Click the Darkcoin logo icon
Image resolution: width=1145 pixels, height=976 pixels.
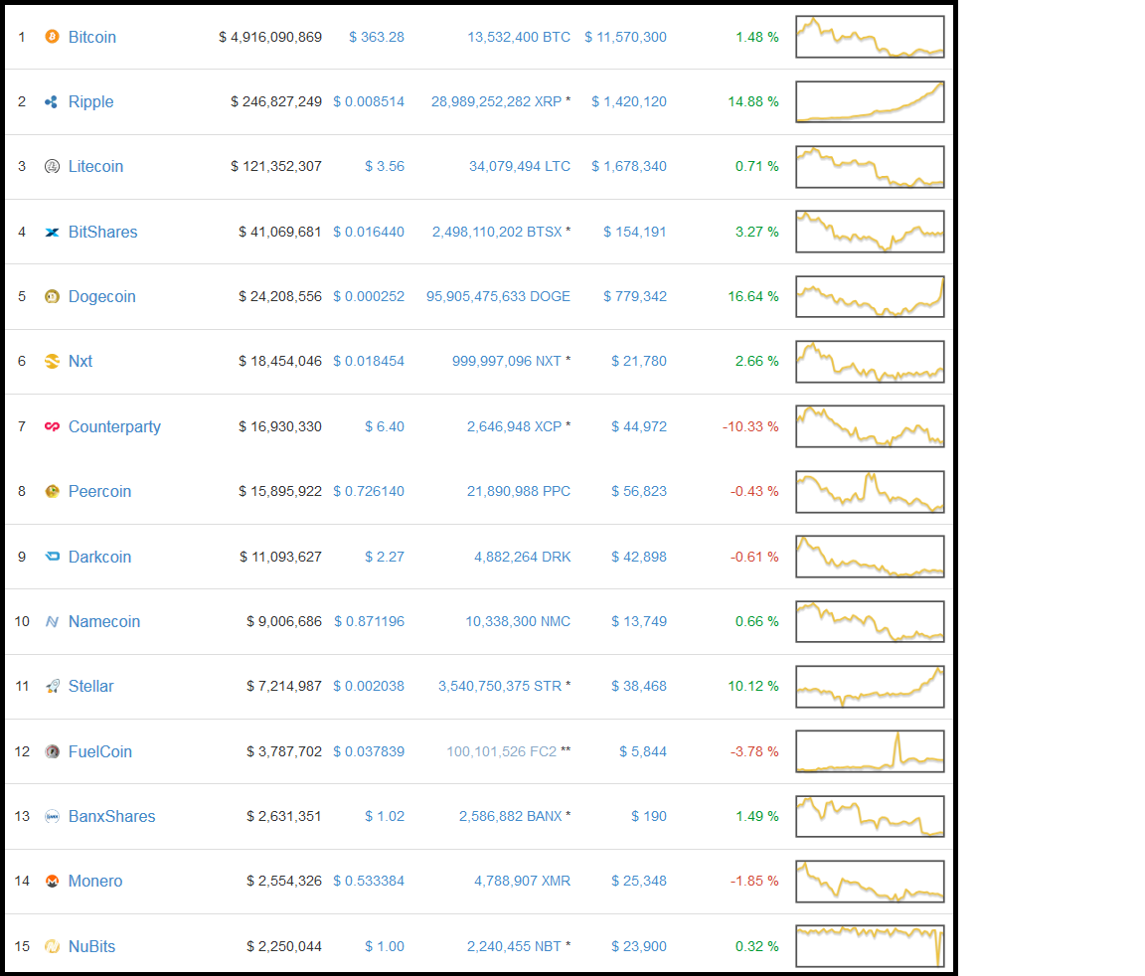[52, 557]
